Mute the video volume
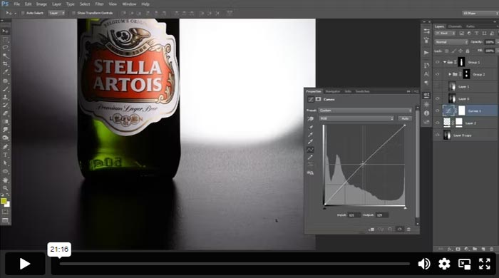The image size is (499, 278). (x=424, y=264)
